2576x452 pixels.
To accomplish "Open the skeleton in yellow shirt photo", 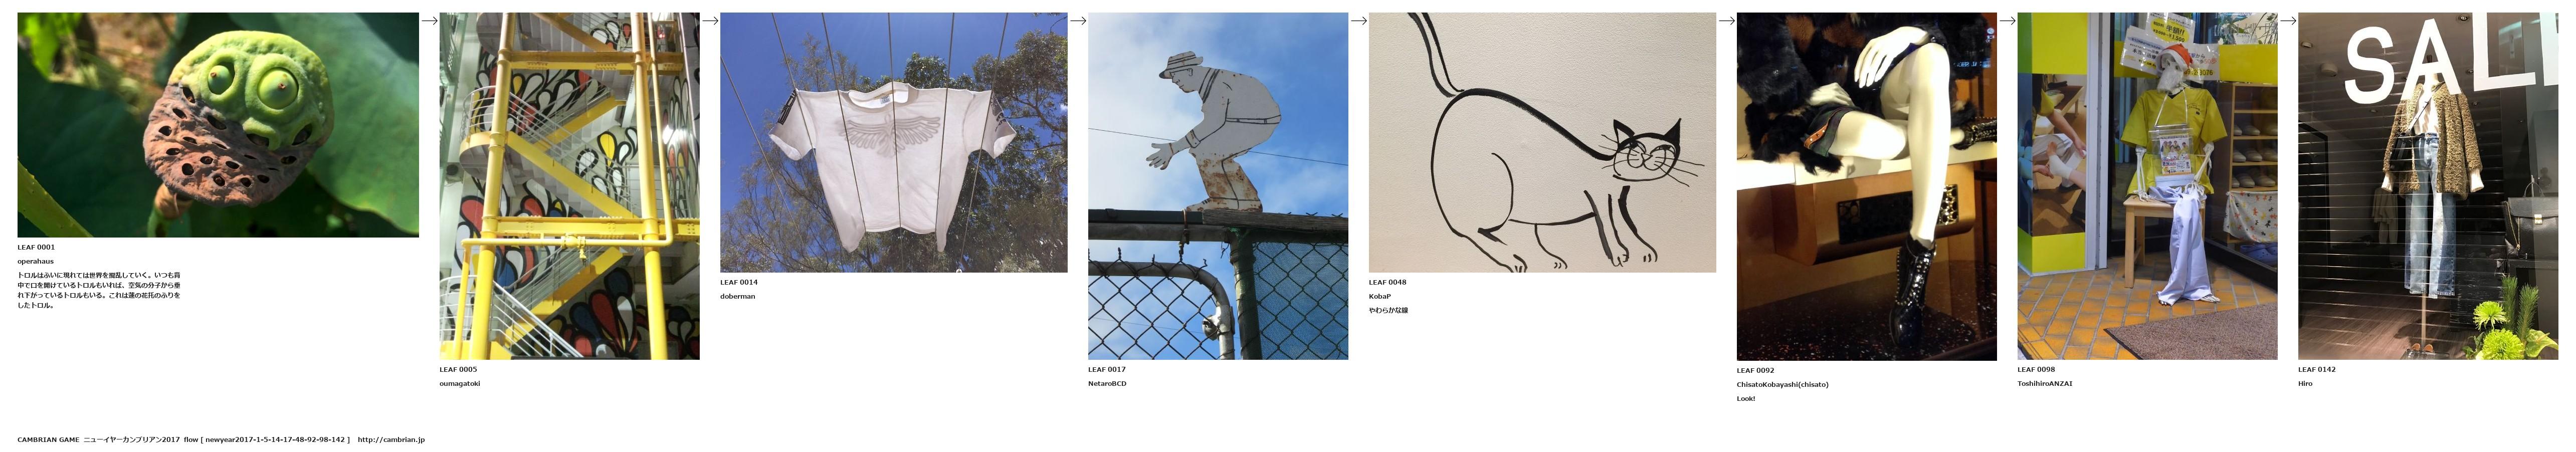I will tap(2147, 186).
